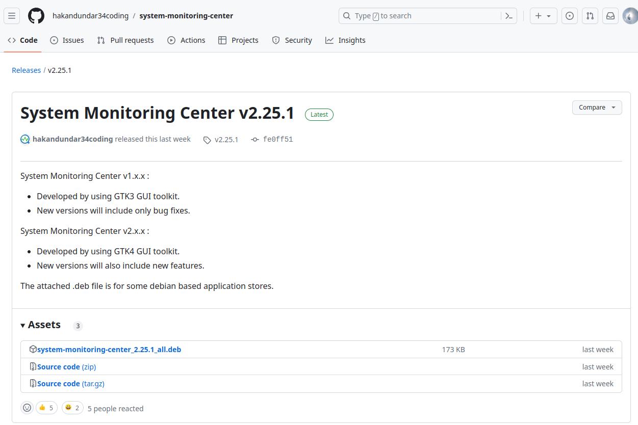
Task: Open the hamburger navigation menu
Action: coord(12,16)
